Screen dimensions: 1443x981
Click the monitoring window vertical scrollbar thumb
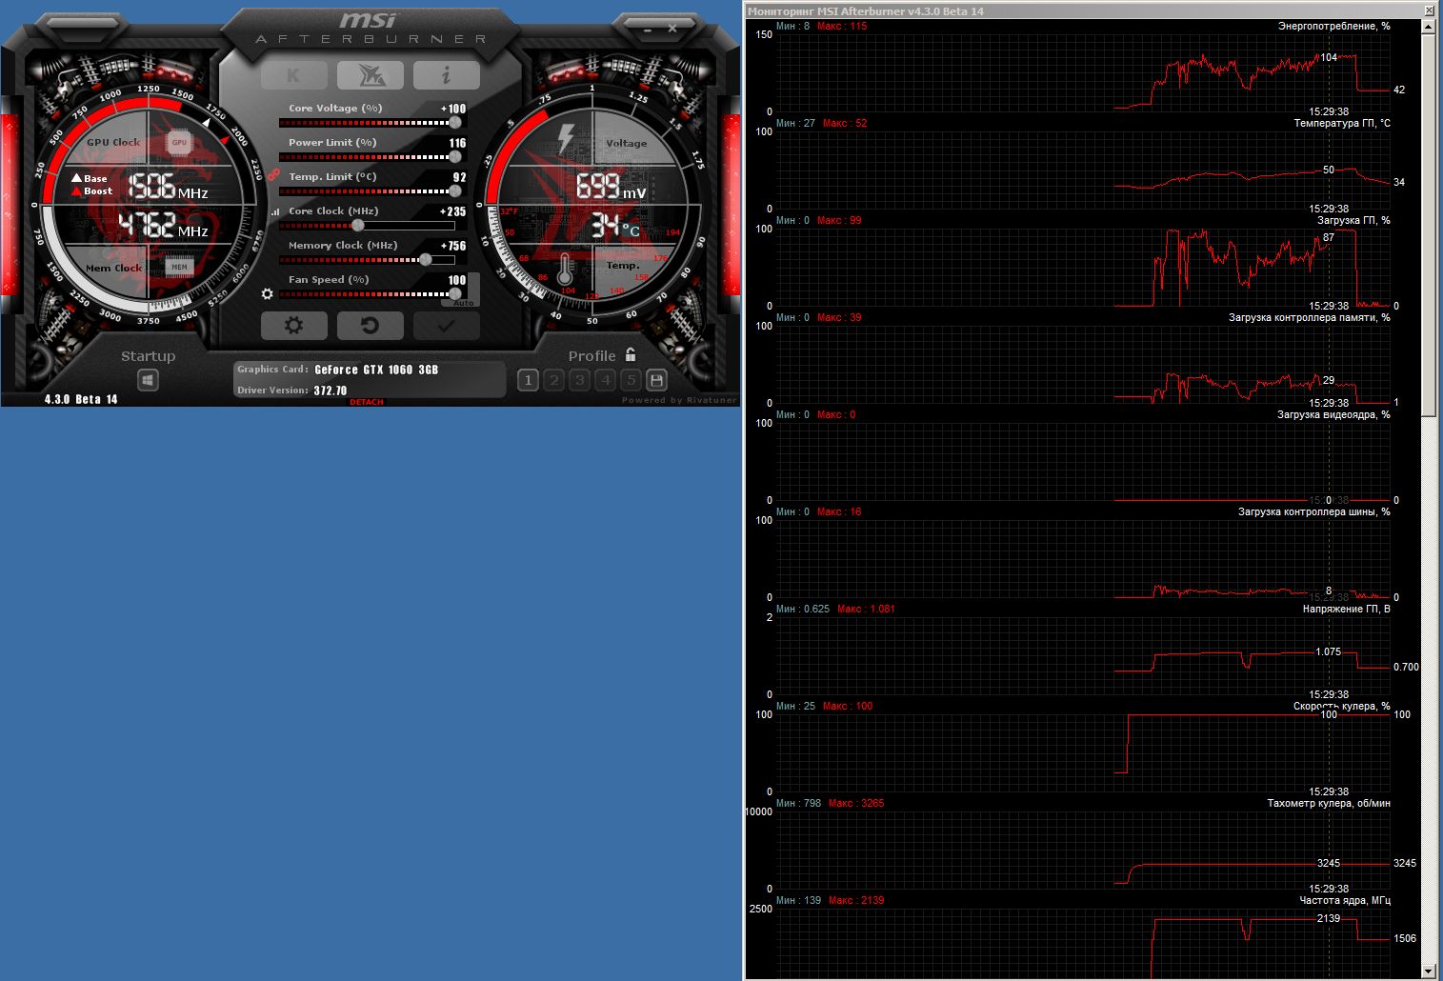1429,225
